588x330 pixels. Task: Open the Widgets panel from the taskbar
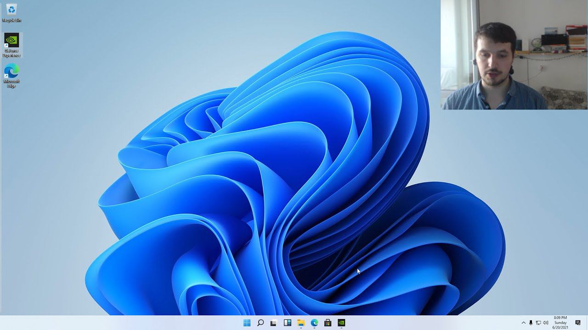pos(287,323)
